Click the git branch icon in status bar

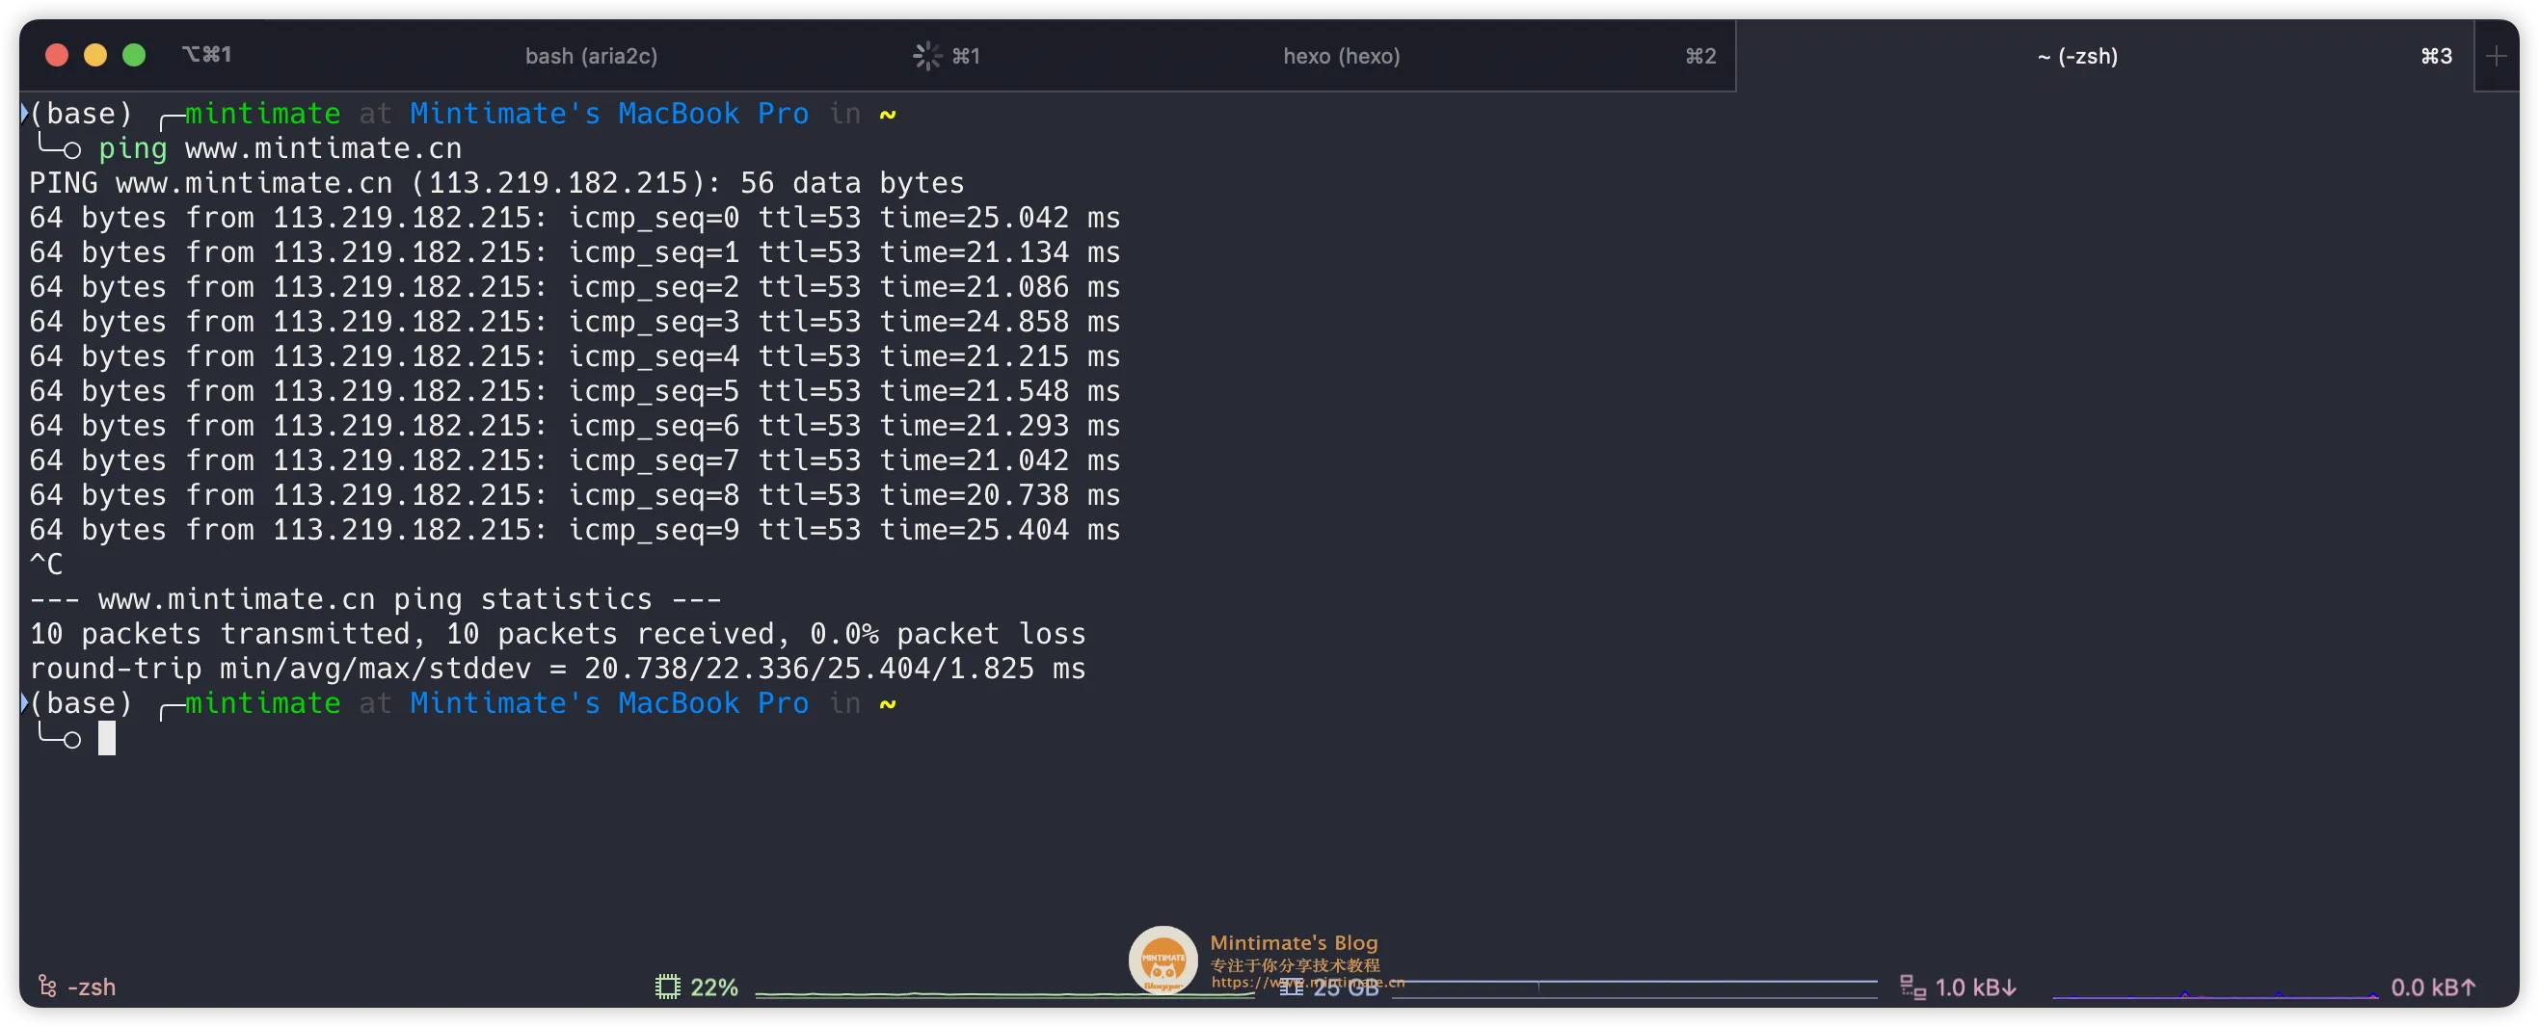[47, 986]
